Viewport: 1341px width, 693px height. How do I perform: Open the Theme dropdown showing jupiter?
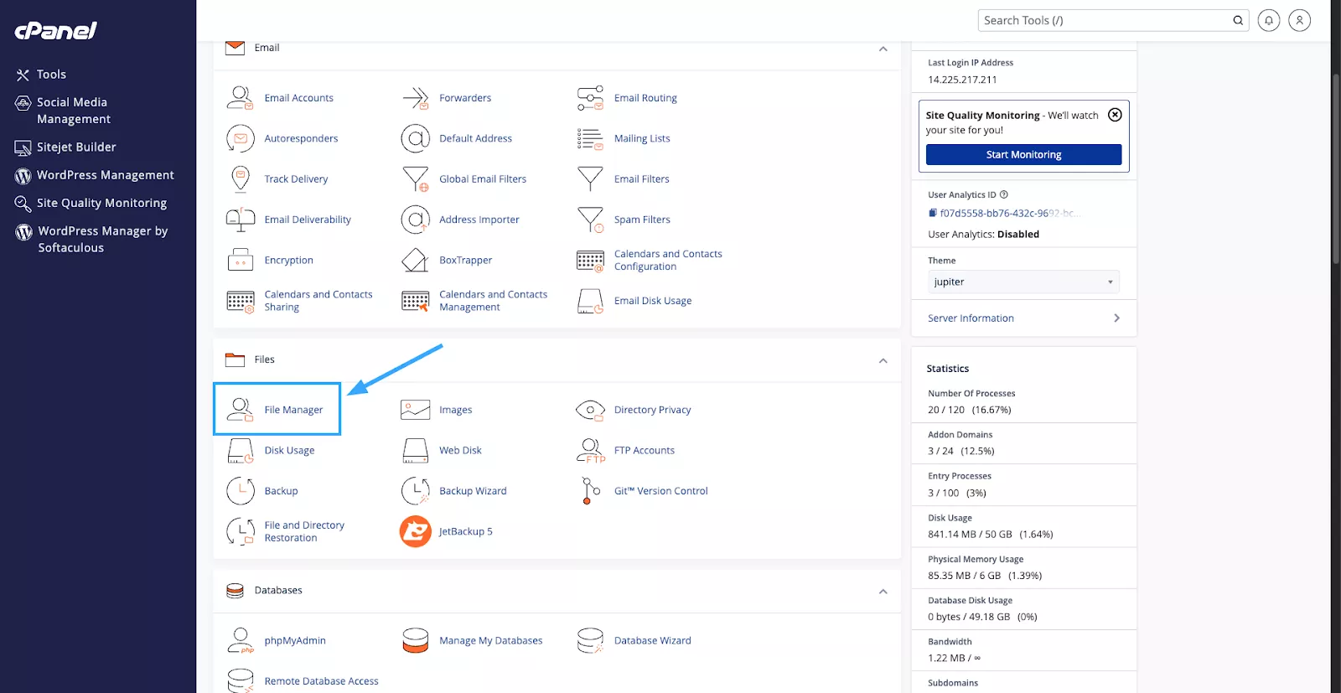pos(1023,282)
